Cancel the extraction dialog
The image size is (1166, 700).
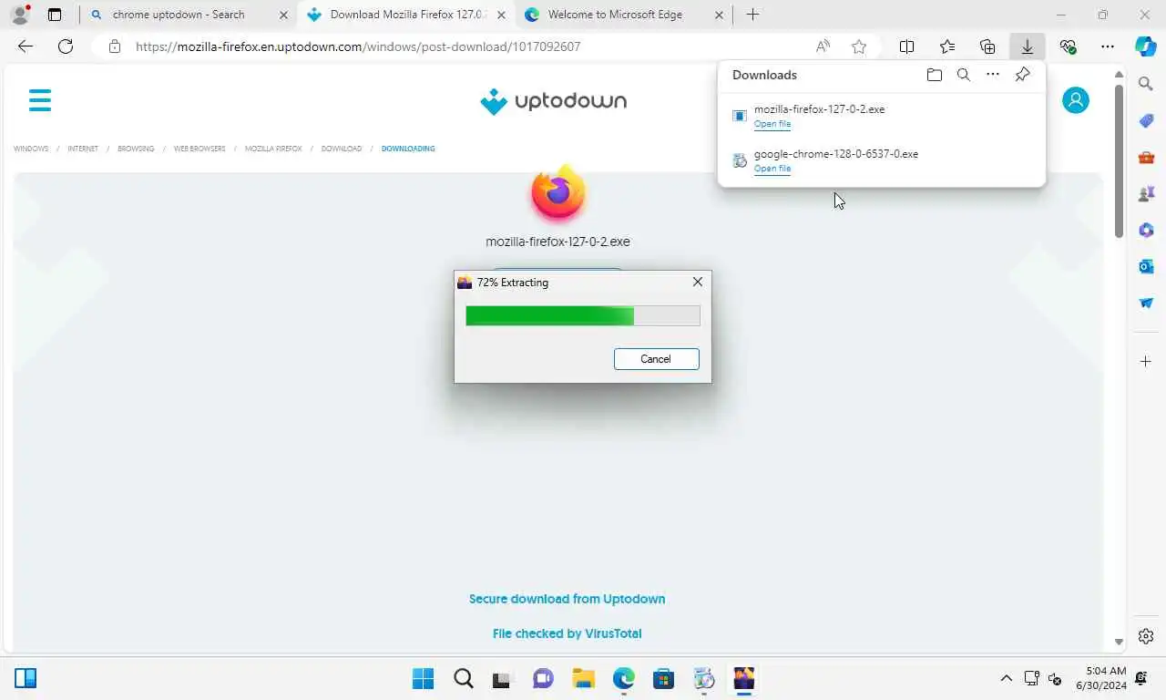pos(656,359)
